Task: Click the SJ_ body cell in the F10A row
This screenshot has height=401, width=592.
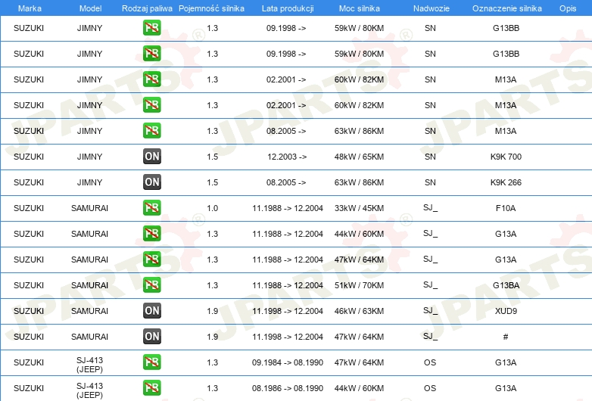Action: click(x=430, y=207)
